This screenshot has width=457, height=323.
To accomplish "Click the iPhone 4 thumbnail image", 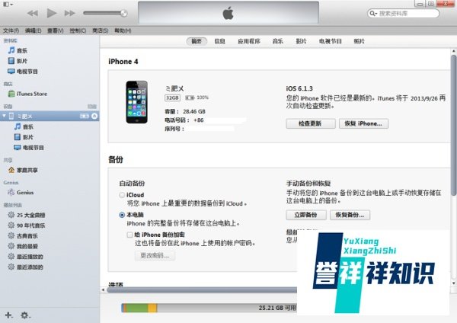I will [136, 102].
